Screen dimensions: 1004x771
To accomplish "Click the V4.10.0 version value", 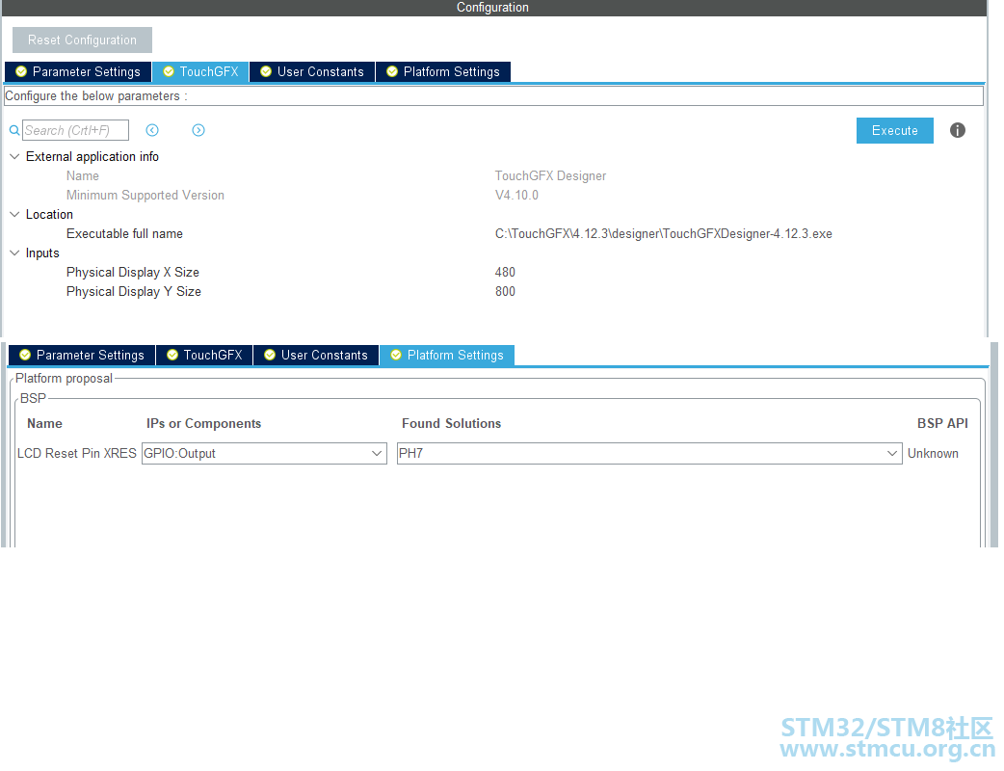I will pyautogui.click(x=516, y=195).
